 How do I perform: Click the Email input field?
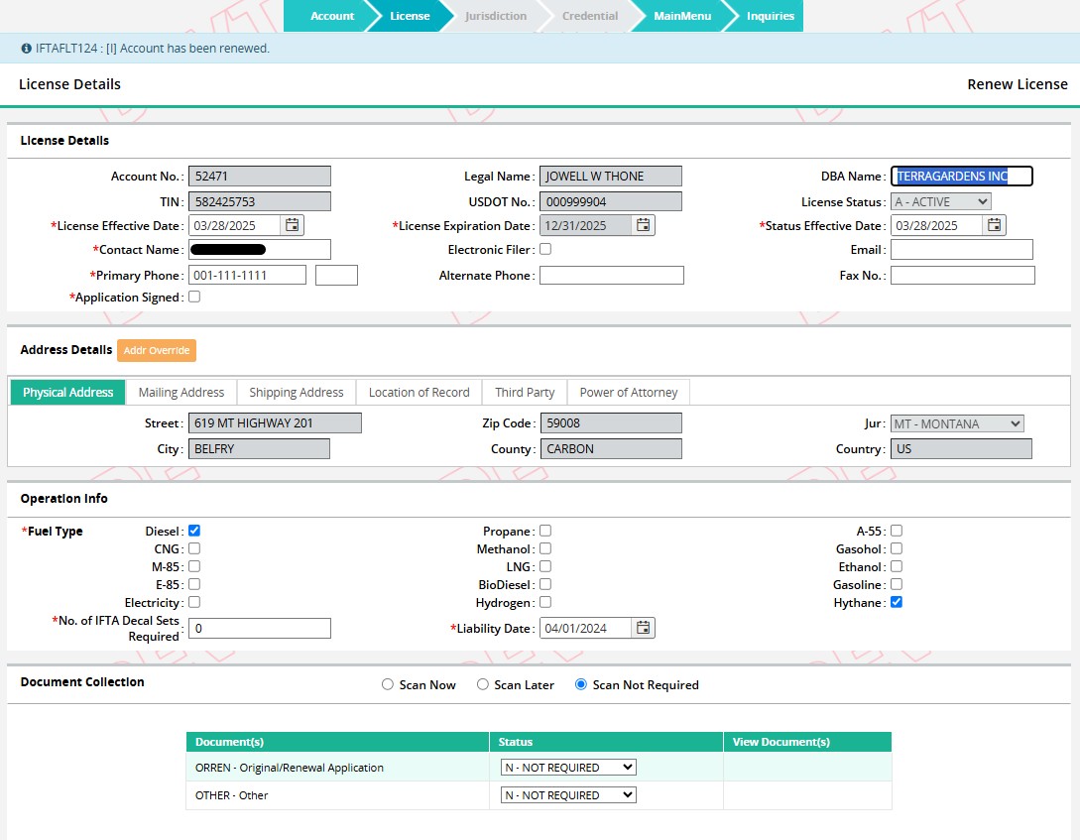[962, 250]
